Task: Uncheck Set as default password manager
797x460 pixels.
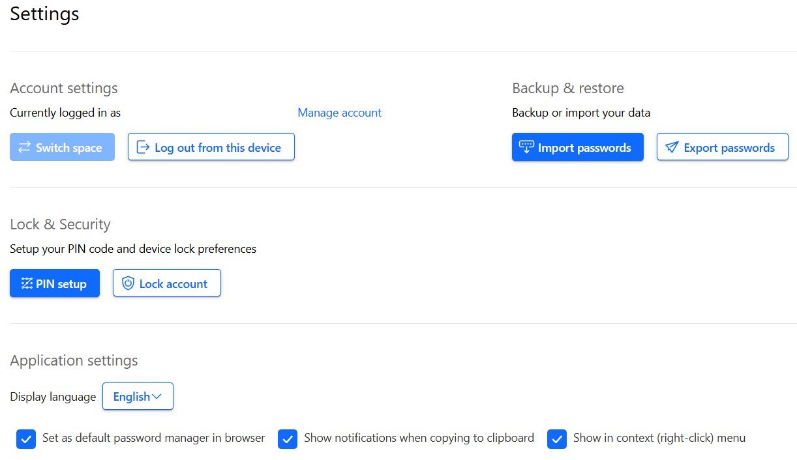Action: pyautogui.click(x=26, y=439)
